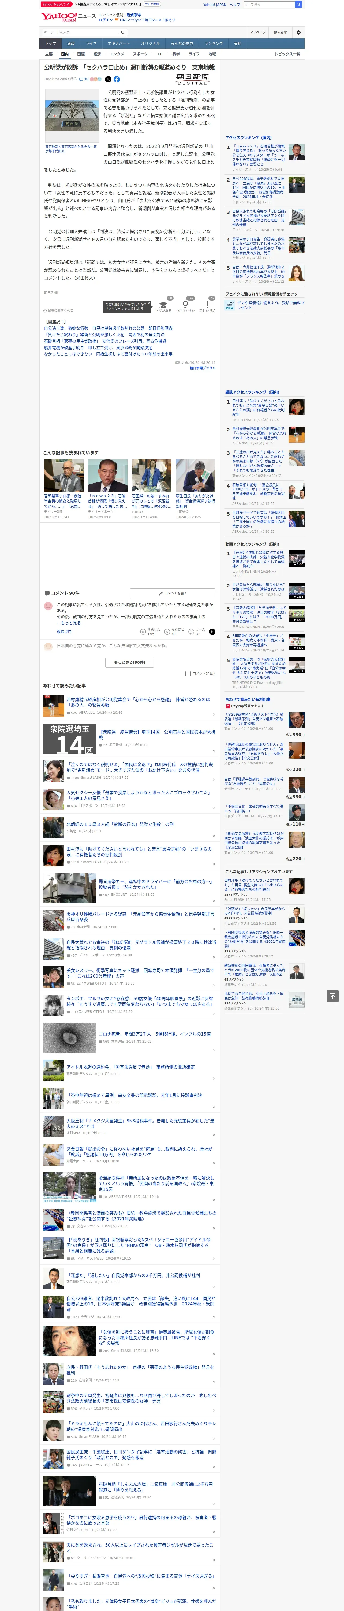Screen dimensions: 344x1611
Task: Open the ライブ tab in the dark navigation bar
Action: [91, 43]
